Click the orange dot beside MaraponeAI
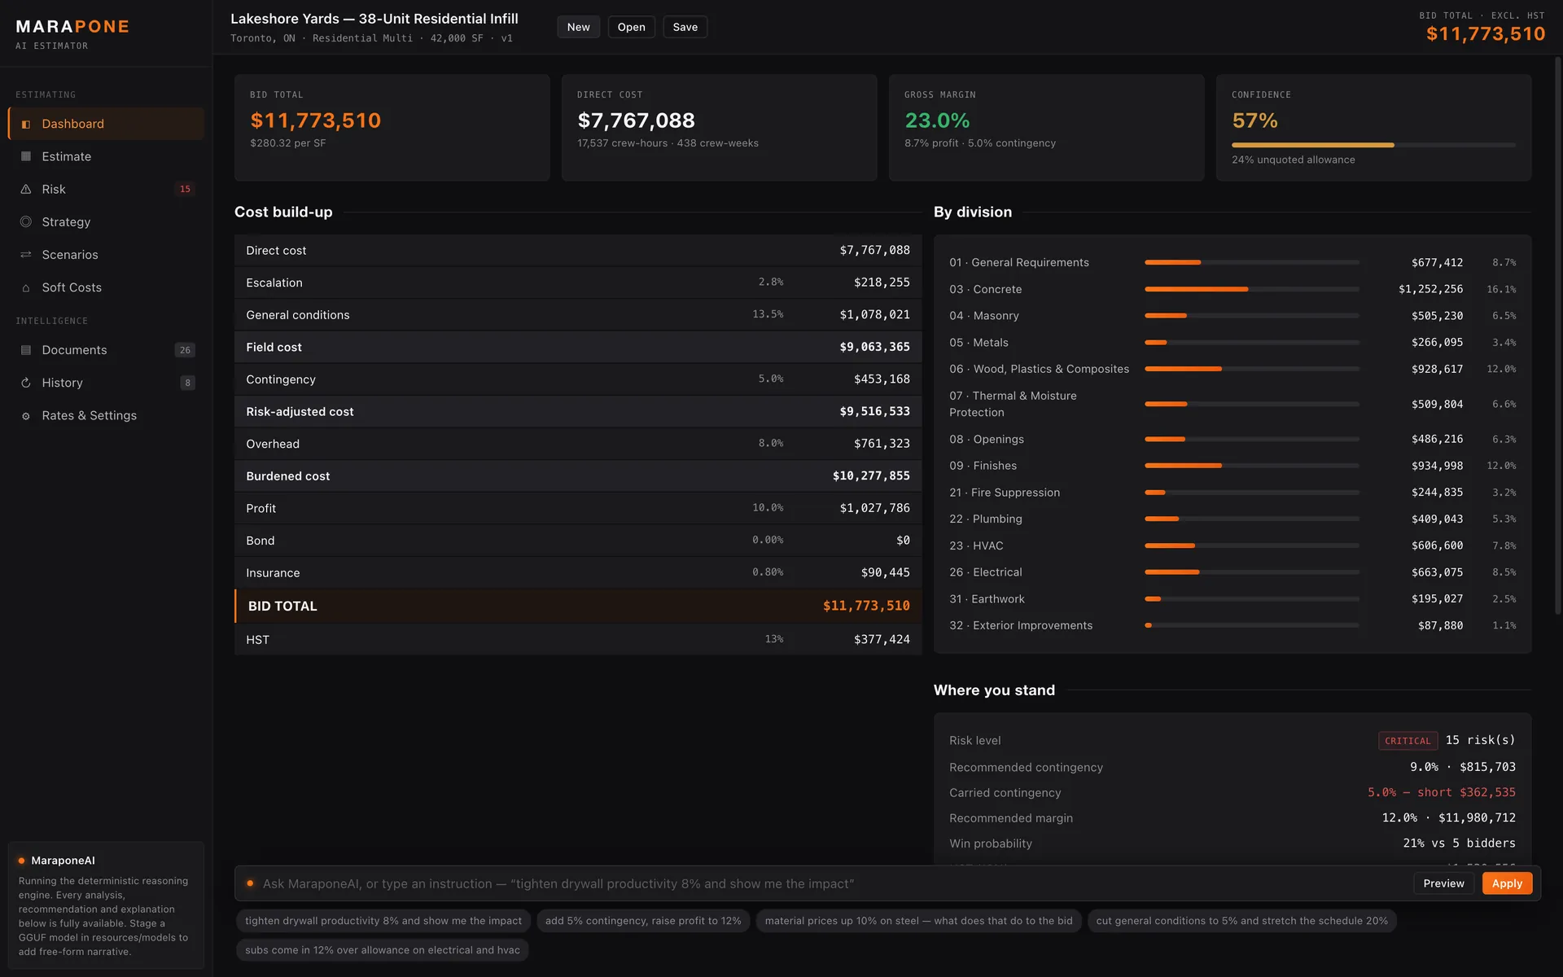The width and height of the screenshot is (1563, 977). tap(21, 861)
